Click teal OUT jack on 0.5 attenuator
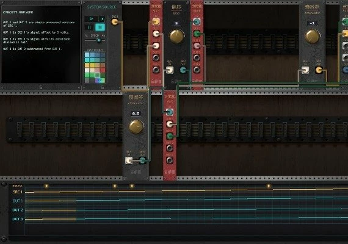This screenshot has height=244, width=348. pos(142,160)
